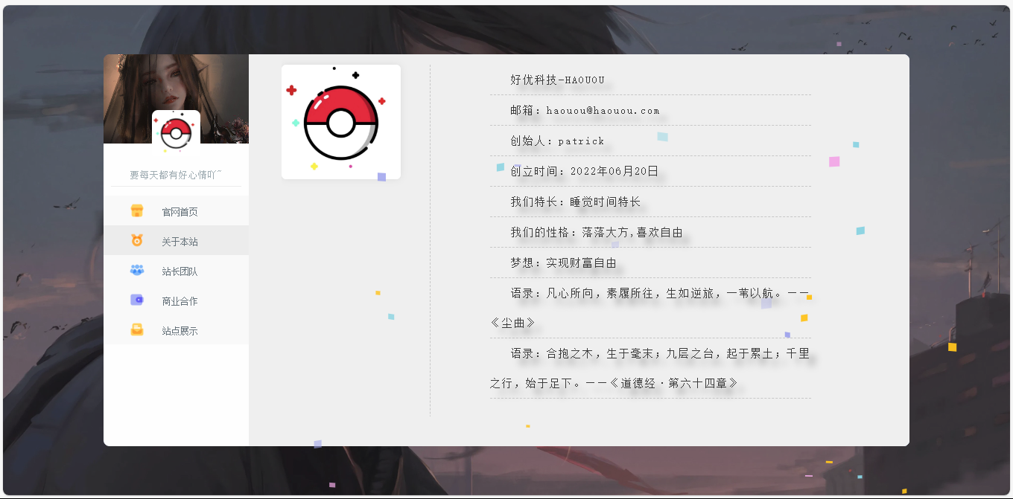1013x499 pixels.
Task: Click the large Pokeball logo image
Action: click(341, 122)
